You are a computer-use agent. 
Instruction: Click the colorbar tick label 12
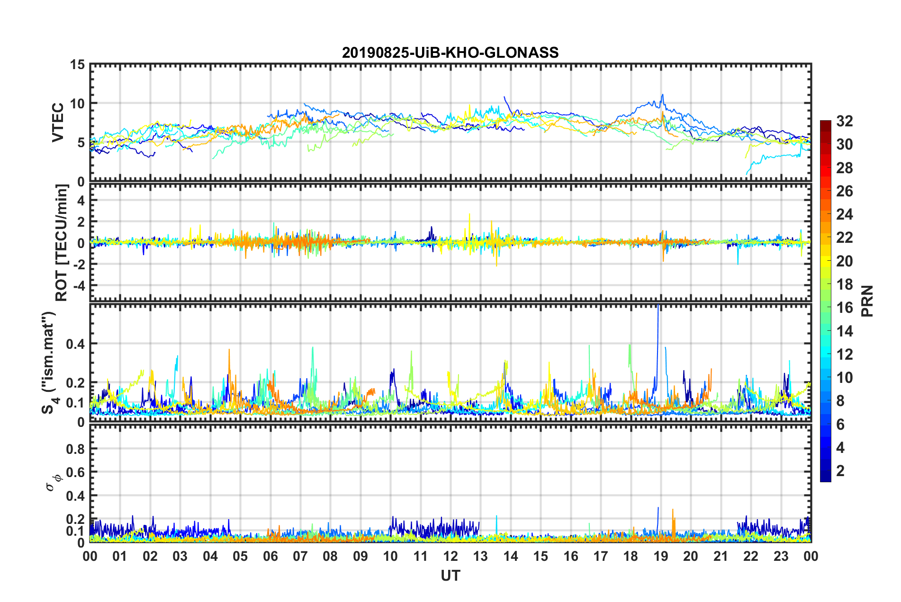pyautogui.click(x=845, y=354)
